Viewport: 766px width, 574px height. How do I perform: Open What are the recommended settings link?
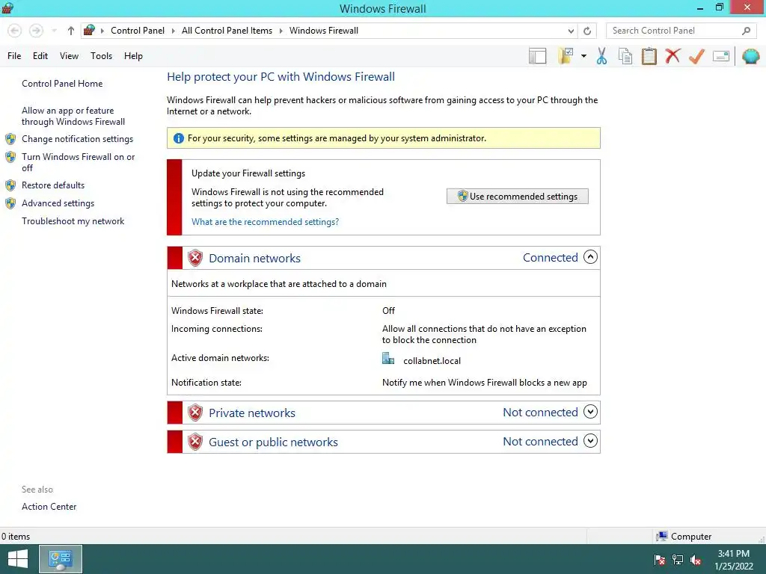(x=266, y=222)
